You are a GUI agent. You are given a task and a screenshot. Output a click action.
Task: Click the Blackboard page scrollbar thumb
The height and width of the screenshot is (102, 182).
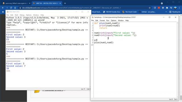point(181,98)
